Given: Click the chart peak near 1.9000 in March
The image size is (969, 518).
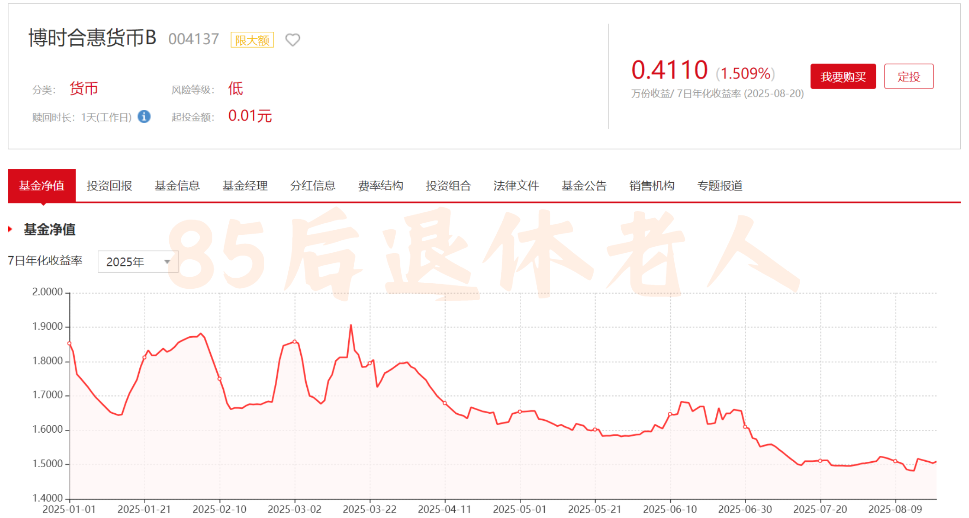Looking at the screenshot, I should click(351, 325).
